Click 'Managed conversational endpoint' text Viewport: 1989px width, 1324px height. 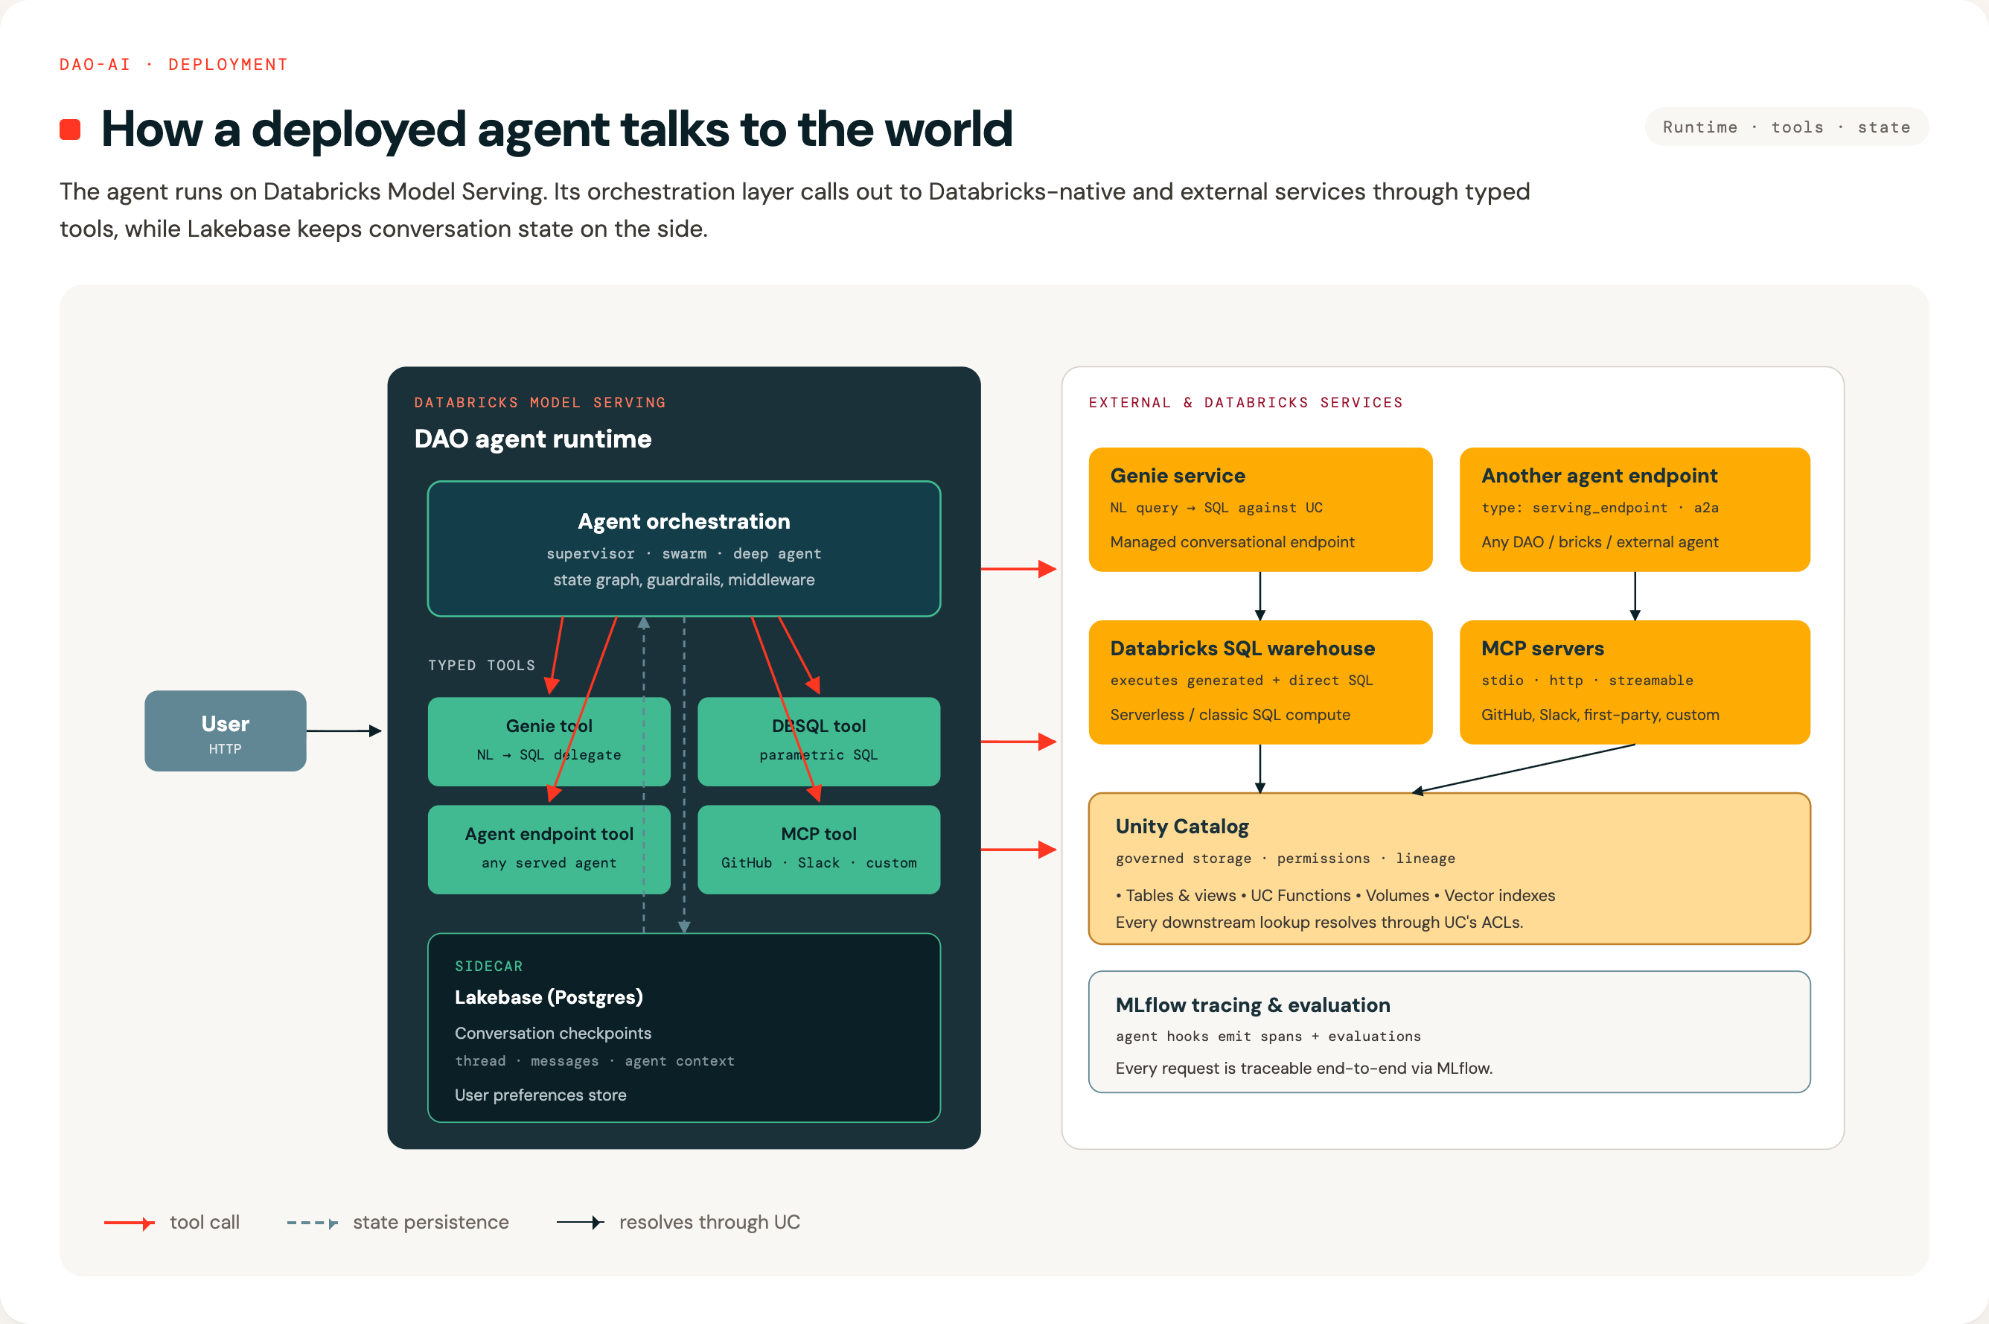[x=1232, y=542]
